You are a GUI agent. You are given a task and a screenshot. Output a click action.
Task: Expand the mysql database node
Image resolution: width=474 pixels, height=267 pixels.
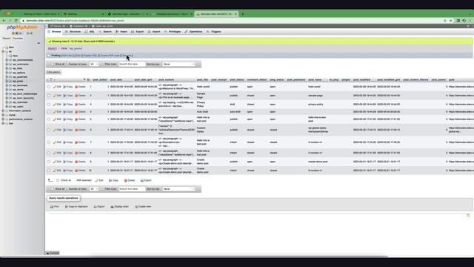point(3,115)
